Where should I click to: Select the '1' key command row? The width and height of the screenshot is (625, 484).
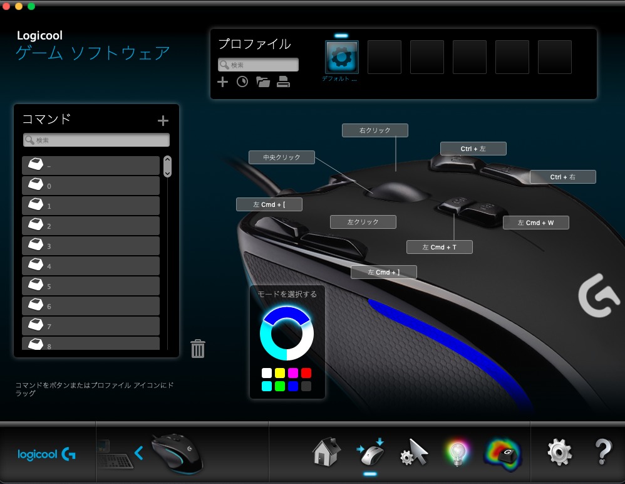(x=91, y=206)
